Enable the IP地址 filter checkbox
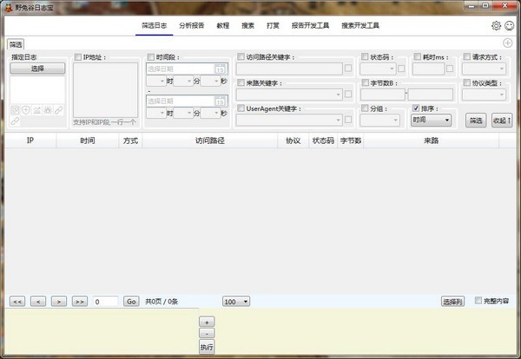This screenshot has height=359, width=521. pyautogui.click(x=78, y=57)
